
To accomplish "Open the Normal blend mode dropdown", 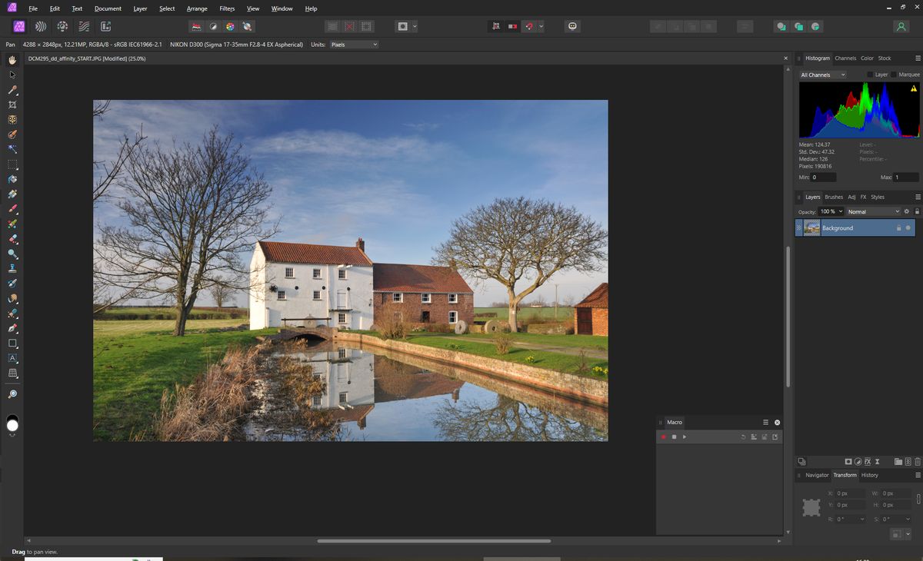I will click(873, 211).
